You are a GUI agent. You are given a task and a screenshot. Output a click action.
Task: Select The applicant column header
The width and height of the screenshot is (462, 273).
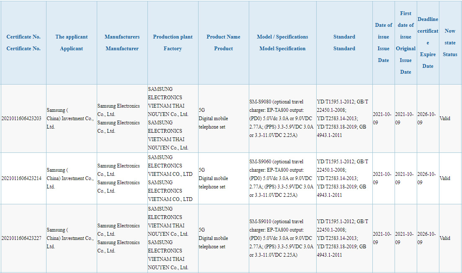pyautogui.click(x=72, y=43)
